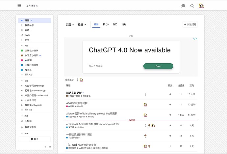The height and width of the screenshot is (154, 227).
Task: Click 2 分钟 activity on 默认主题更新 row
Action: tap(191, 94)
